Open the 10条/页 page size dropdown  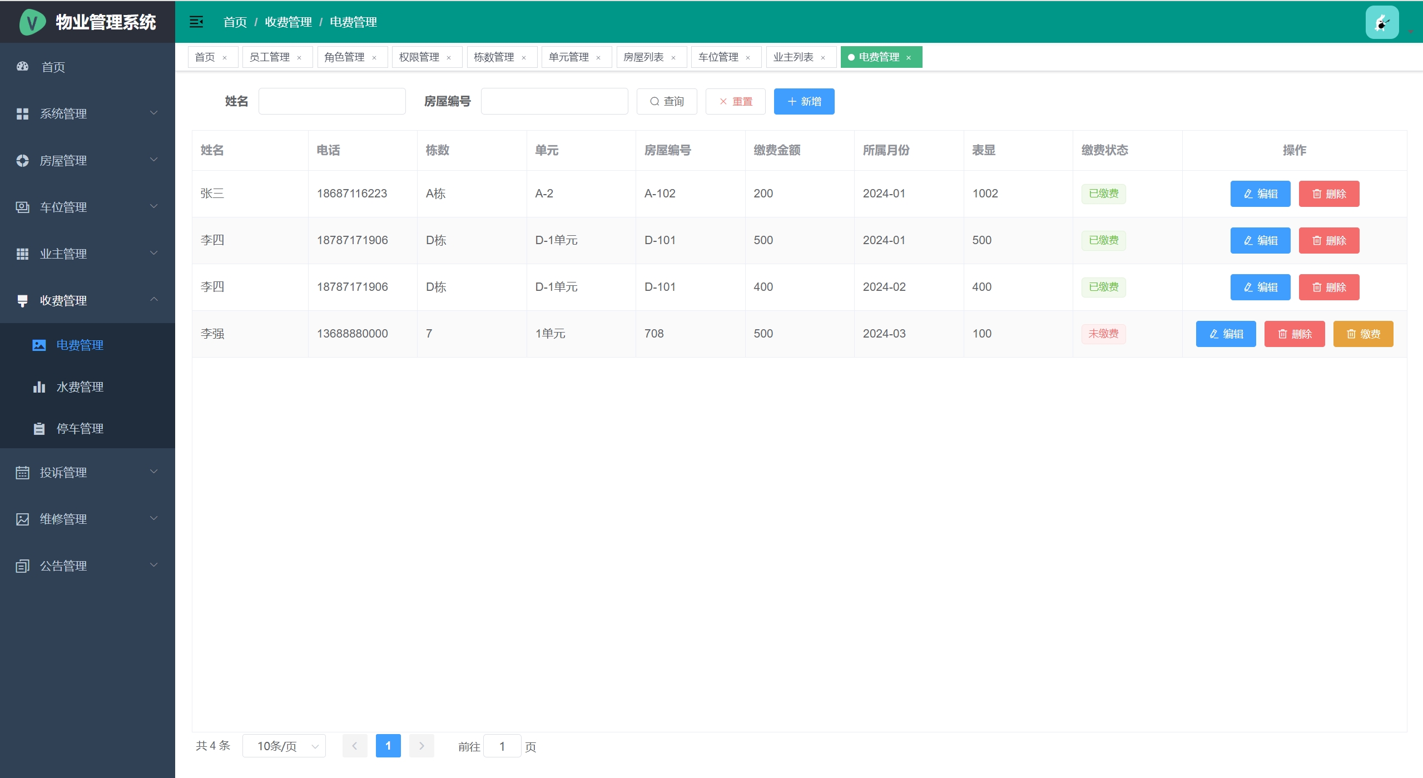click(x=284, y=746)
